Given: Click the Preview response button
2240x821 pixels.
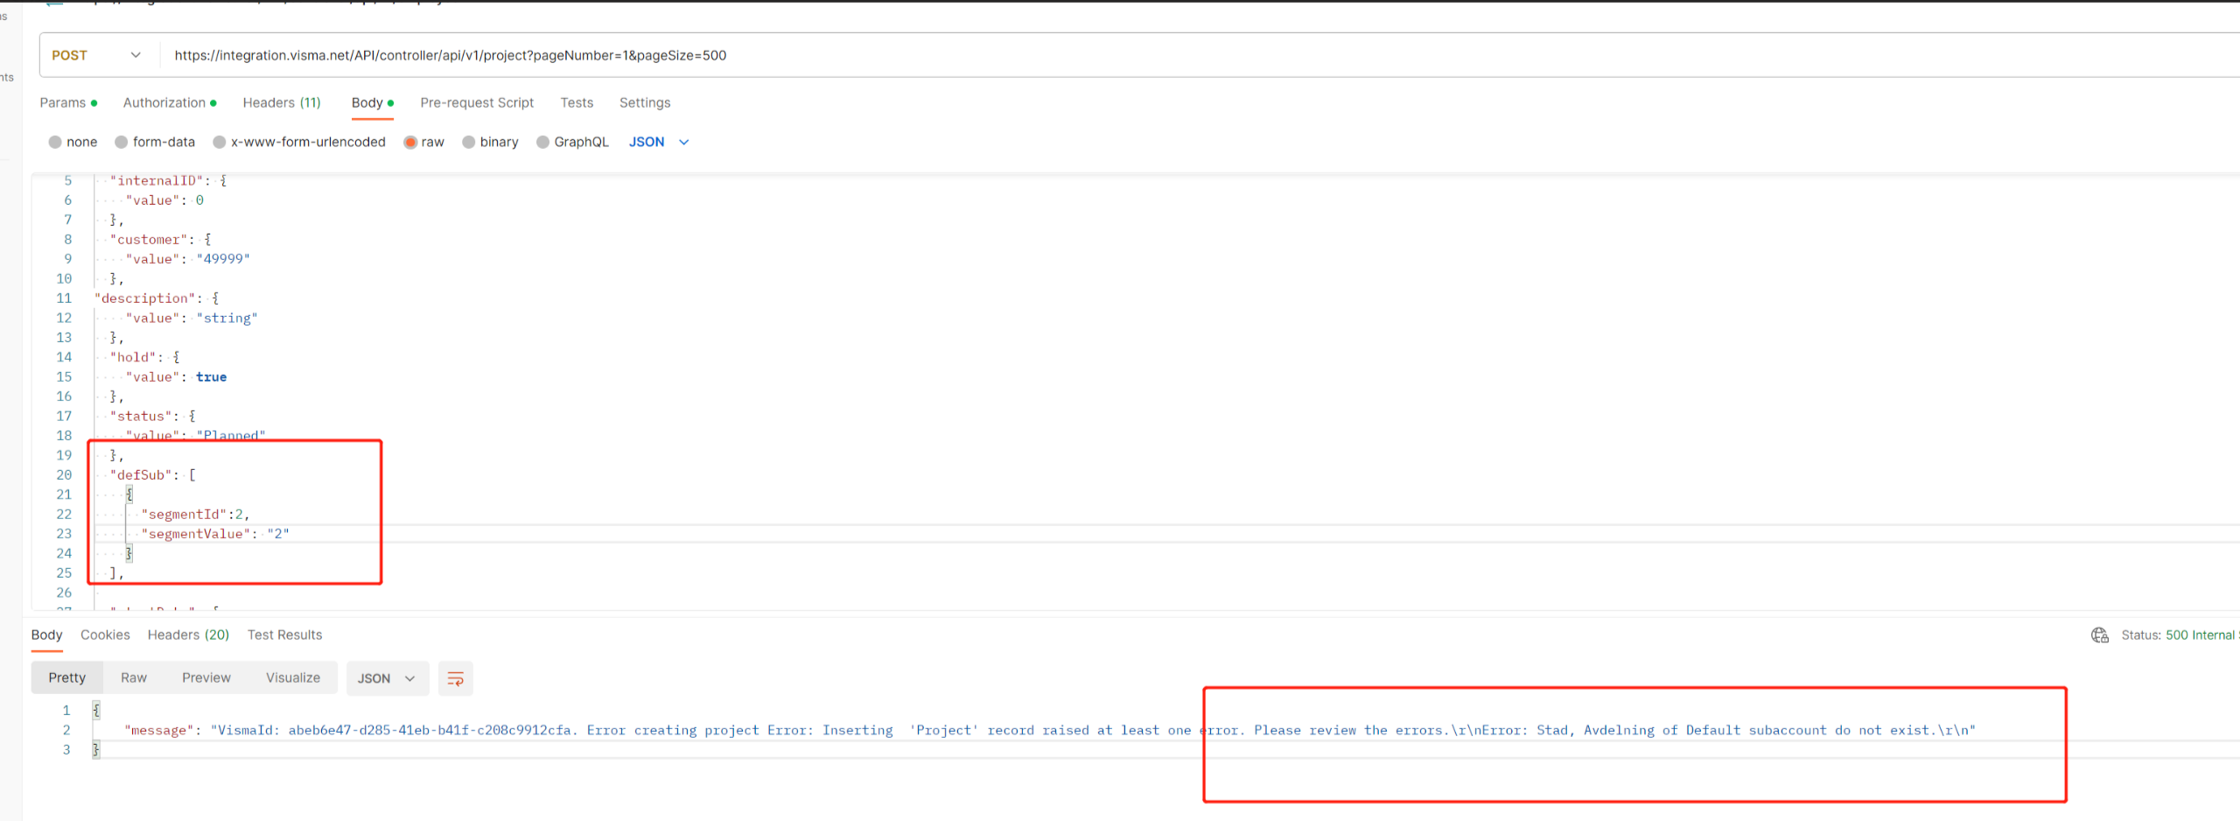Looking at the screenshot, I should click(206, 677).
